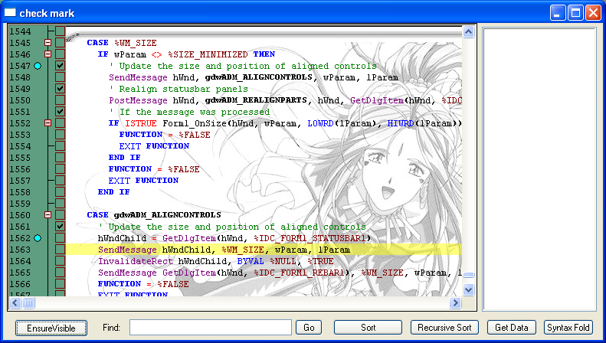Check the checkbox on line 1545
This screenshot has width=606, height=343.
coord(60,42)
